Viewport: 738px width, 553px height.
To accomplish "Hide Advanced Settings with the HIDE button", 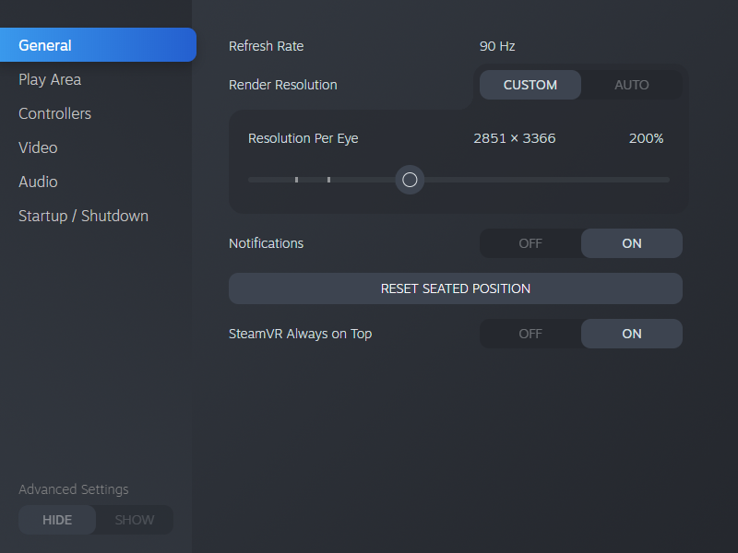I will 57,520.
